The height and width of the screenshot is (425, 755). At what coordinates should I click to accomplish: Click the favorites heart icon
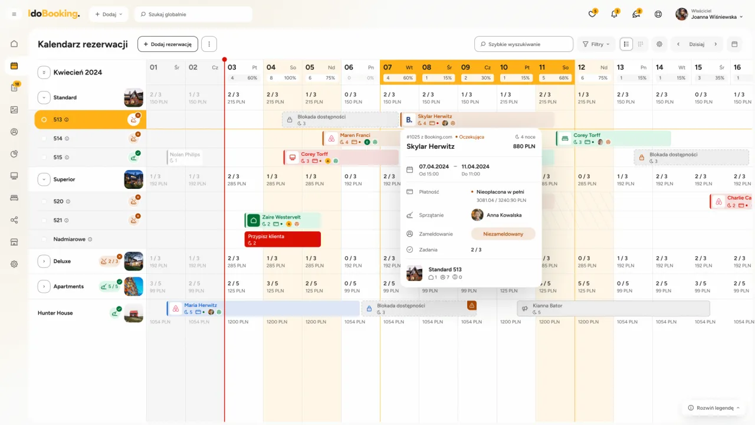592,14
